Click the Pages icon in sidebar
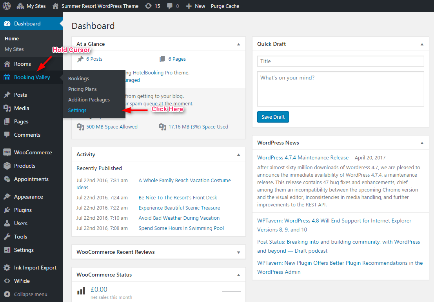 click(x=7, y=121)
